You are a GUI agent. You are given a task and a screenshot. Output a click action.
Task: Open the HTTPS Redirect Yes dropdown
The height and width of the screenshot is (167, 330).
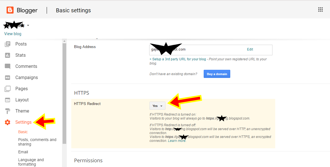click(157, 106)
